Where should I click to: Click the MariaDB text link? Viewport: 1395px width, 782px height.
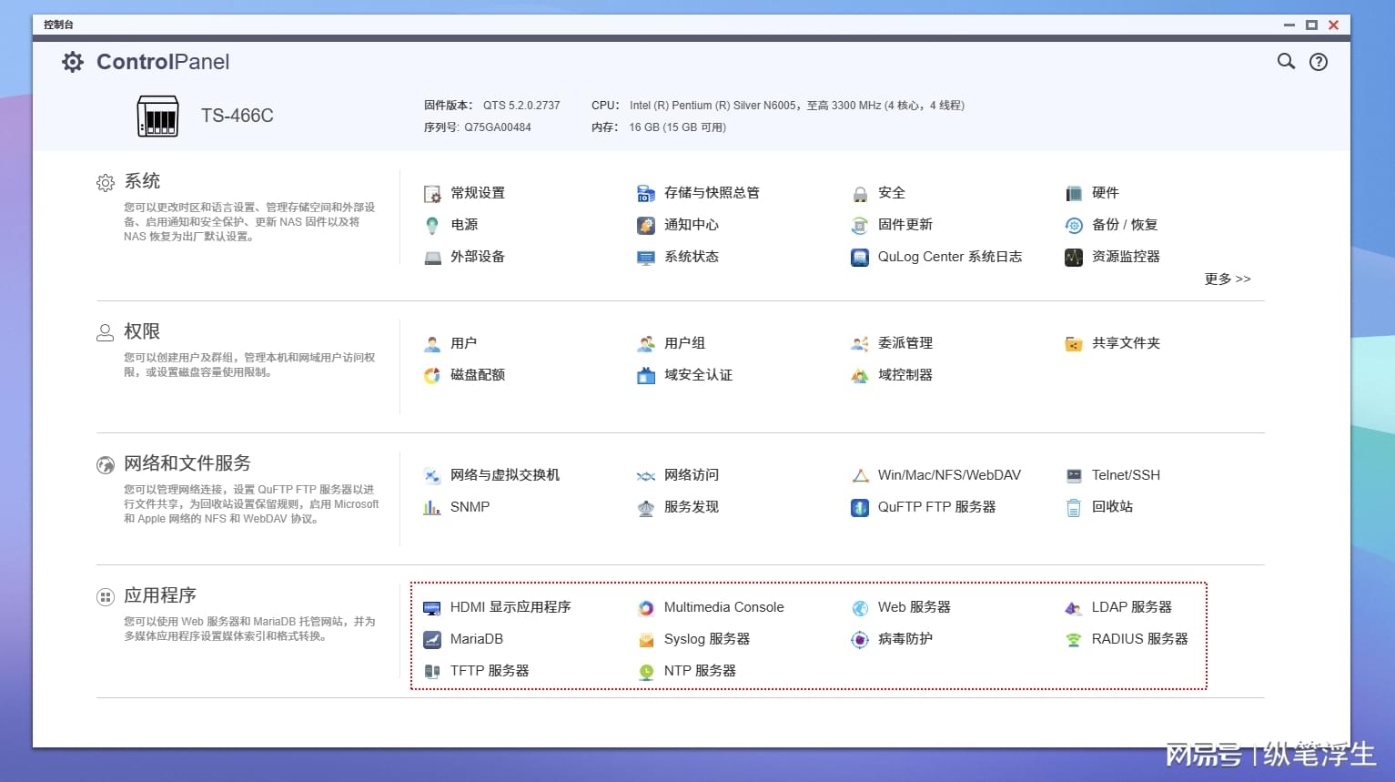point(477,639)
